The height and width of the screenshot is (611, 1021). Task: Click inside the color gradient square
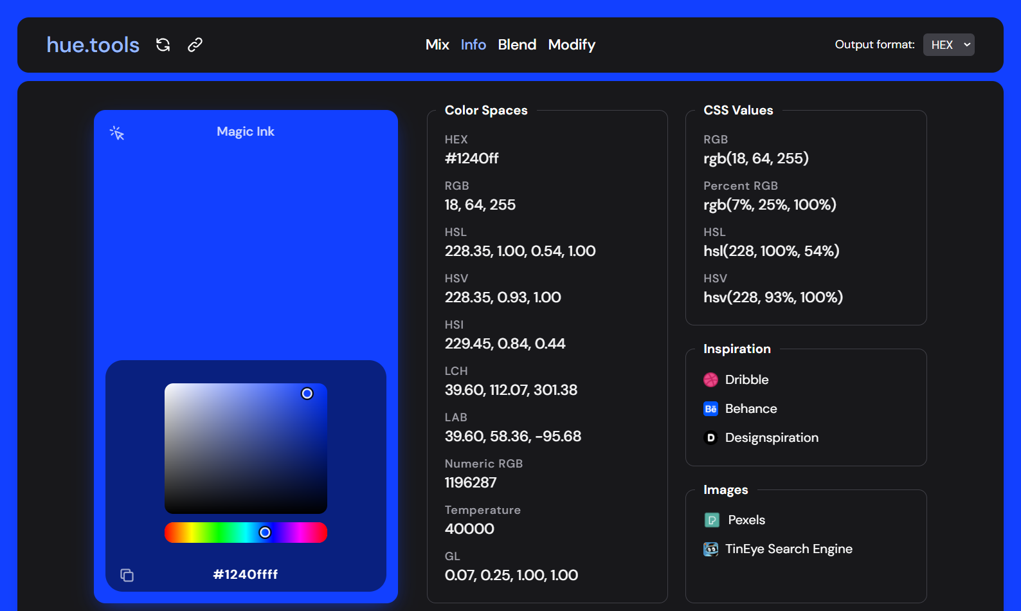pos(246,448)
